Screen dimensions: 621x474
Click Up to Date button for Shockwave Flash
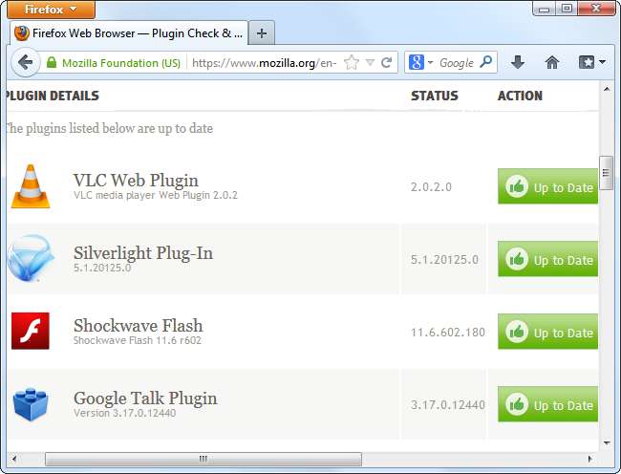pyautogui.click(x=547, y=332)
